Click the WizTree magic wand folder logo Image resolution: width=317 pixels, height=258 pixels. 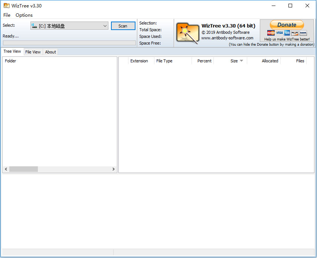pyautogui.click(x=187, y=33)
